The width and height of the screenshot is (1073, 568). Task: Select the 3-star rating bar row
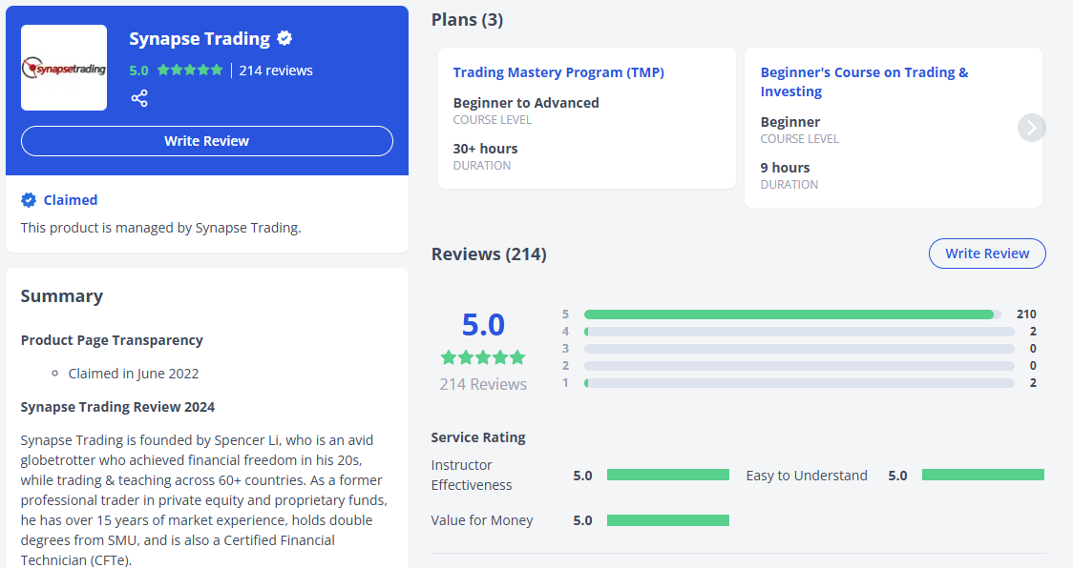coord(799,349)
